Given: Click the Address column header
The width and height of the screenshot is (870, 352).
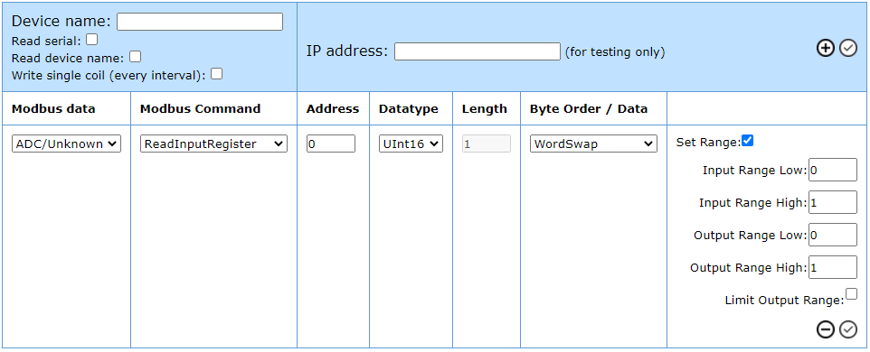Looking at the screenshot, I should (x=333, y=109).
